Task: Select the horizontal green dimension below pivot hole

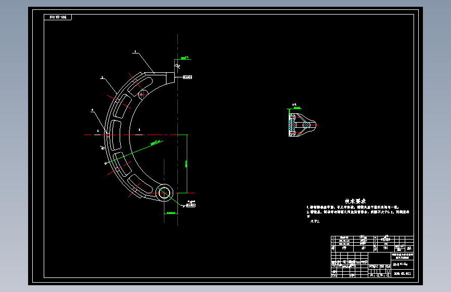Action: pyautogui.click(x=171, y=213)
